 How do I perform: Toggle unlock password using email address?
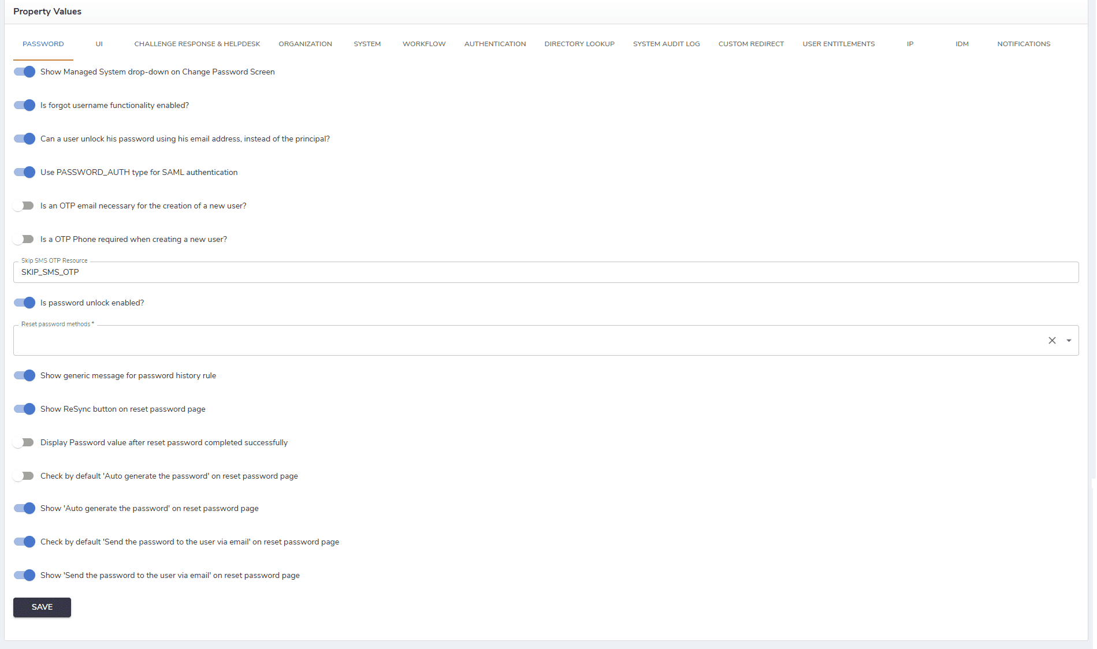[x=24, y=139]
